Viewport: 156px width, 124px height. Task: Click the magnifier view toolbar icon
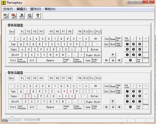(x=30, y=16)
